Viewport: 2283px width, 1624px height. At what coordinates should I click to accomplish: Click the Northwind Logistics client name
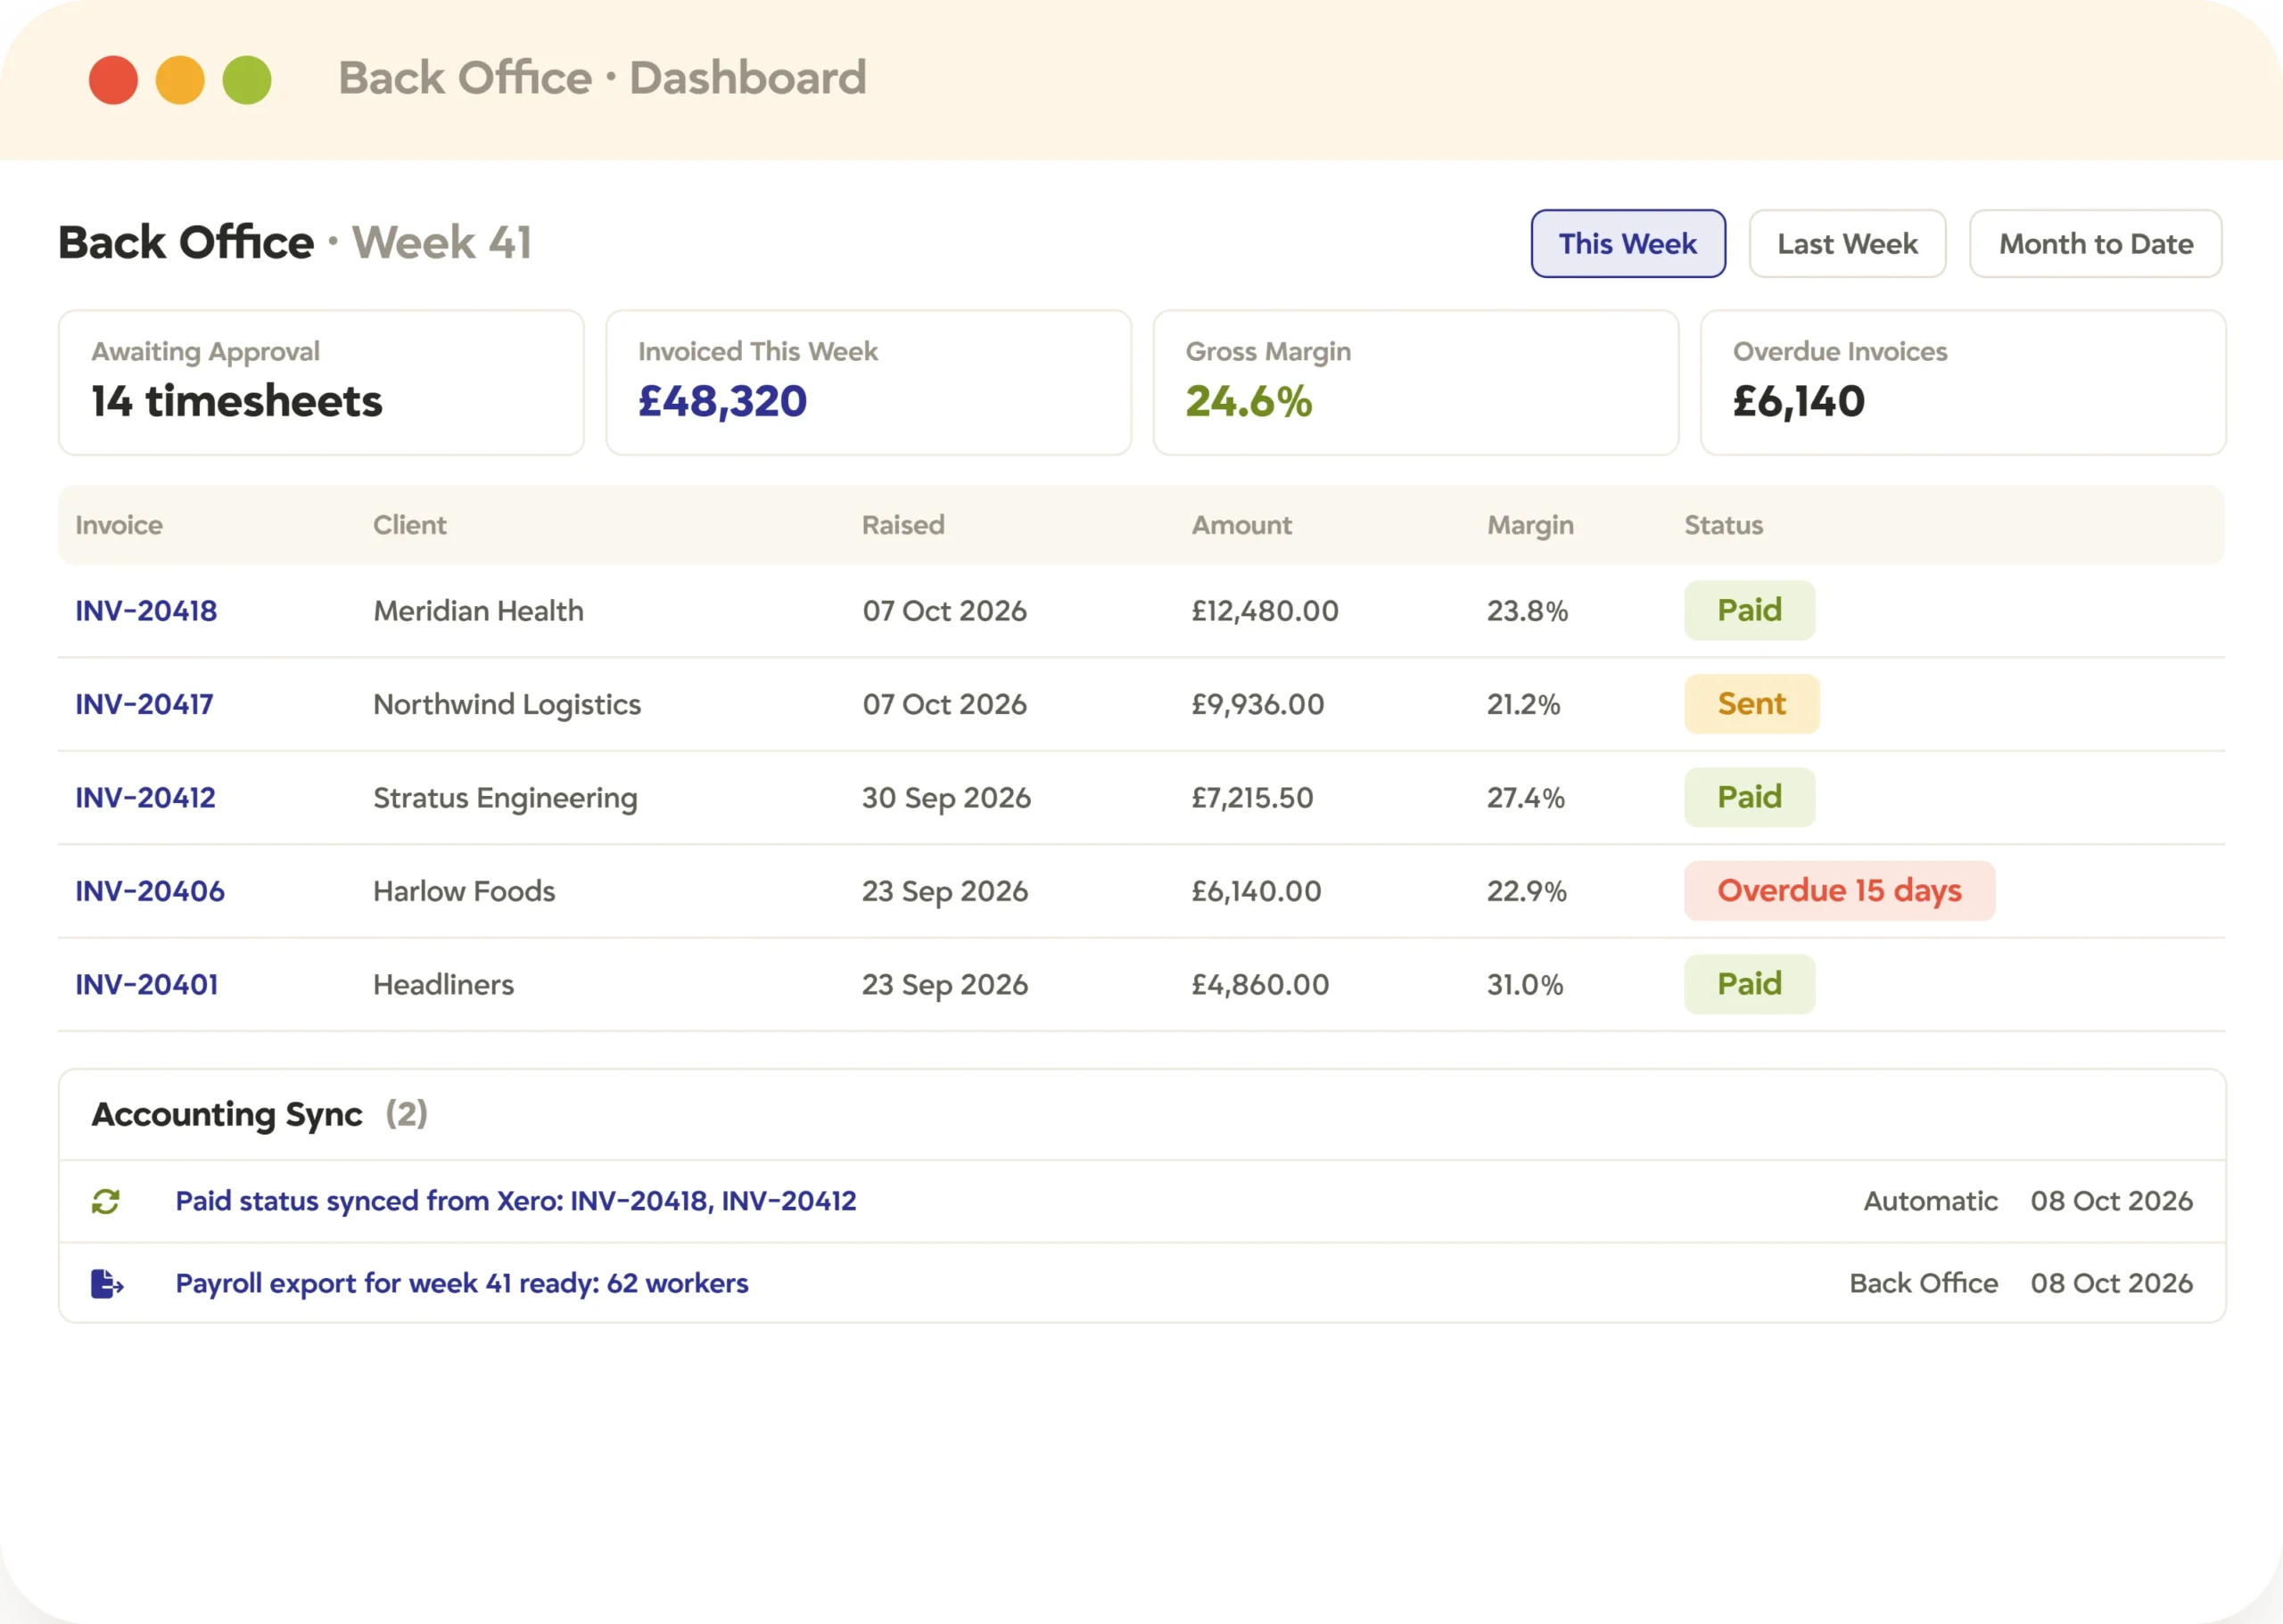(x=507, y=705)
